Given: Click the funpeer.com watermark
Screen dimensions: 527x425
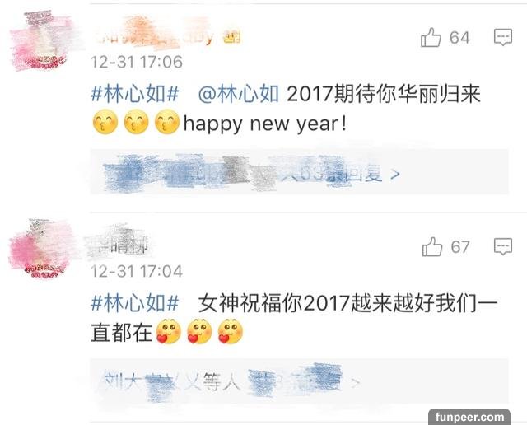Looking at the screenshot, I should (469, 417).
